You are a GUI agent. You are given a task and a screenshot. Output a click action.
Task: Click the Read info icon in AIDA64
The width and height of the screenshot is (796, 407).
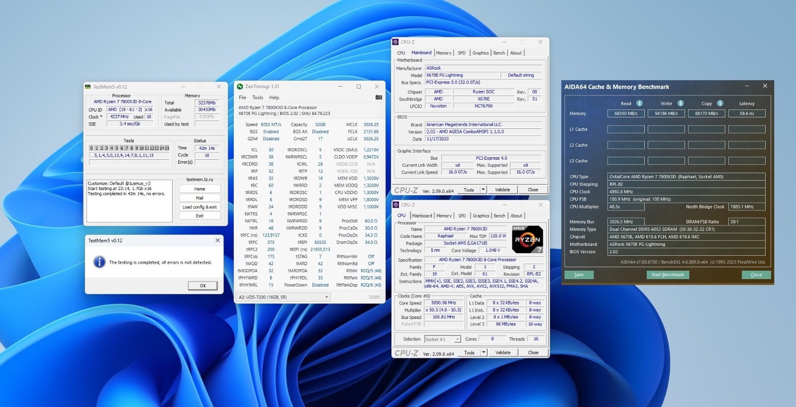click(639, 103)
